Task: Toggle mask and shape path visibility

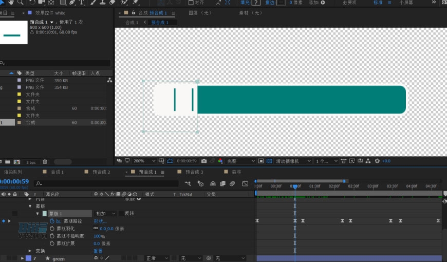Action: [x=170, y=161]
